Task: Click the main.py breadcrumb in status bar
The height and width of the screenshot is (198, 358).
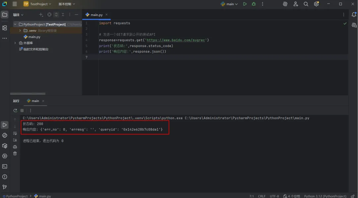Action: [x=43, y=196]
